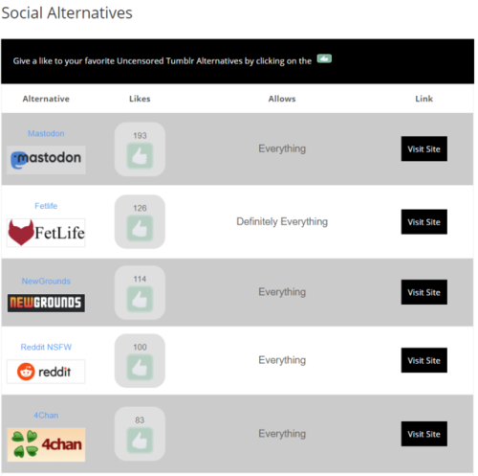478x476 pixels.
Task: Give NewGrounds a thumbs-up like
Action: [140, 299]
